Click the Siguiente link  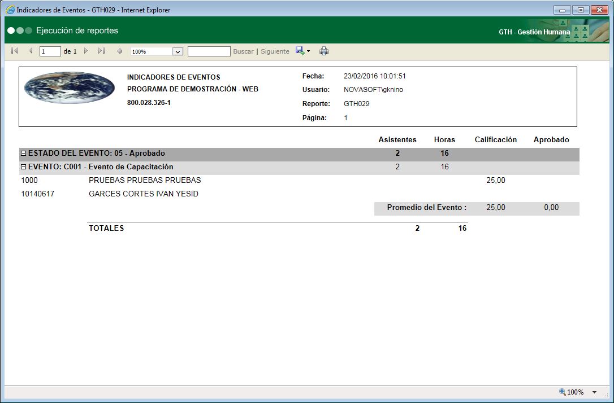pos(275,51)
